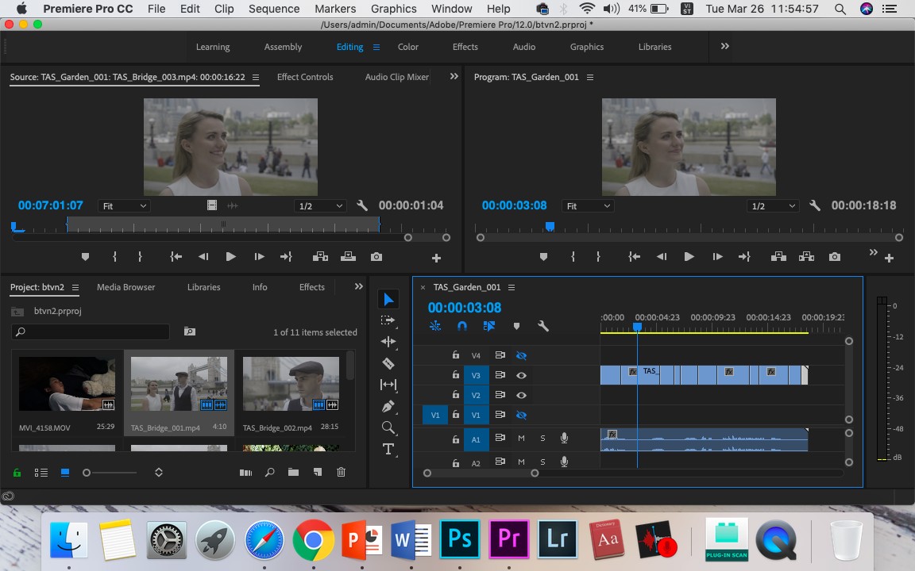The width and height of the screenshot is (915, 571).
Task: Select the Slip tool
Action: click(x=388, y=385)
